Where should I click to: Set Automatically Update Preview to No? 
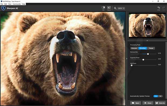point(160,96)
